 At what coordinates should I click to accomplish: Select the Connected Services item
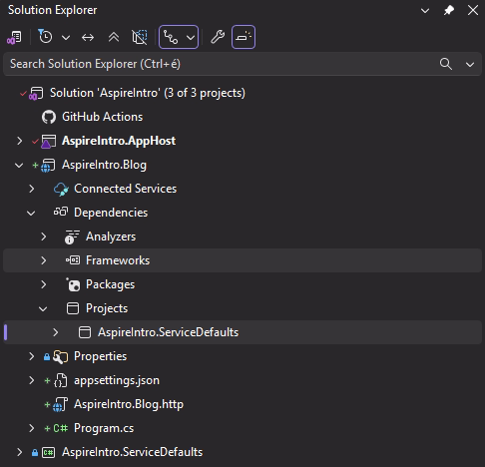(125, 189)
